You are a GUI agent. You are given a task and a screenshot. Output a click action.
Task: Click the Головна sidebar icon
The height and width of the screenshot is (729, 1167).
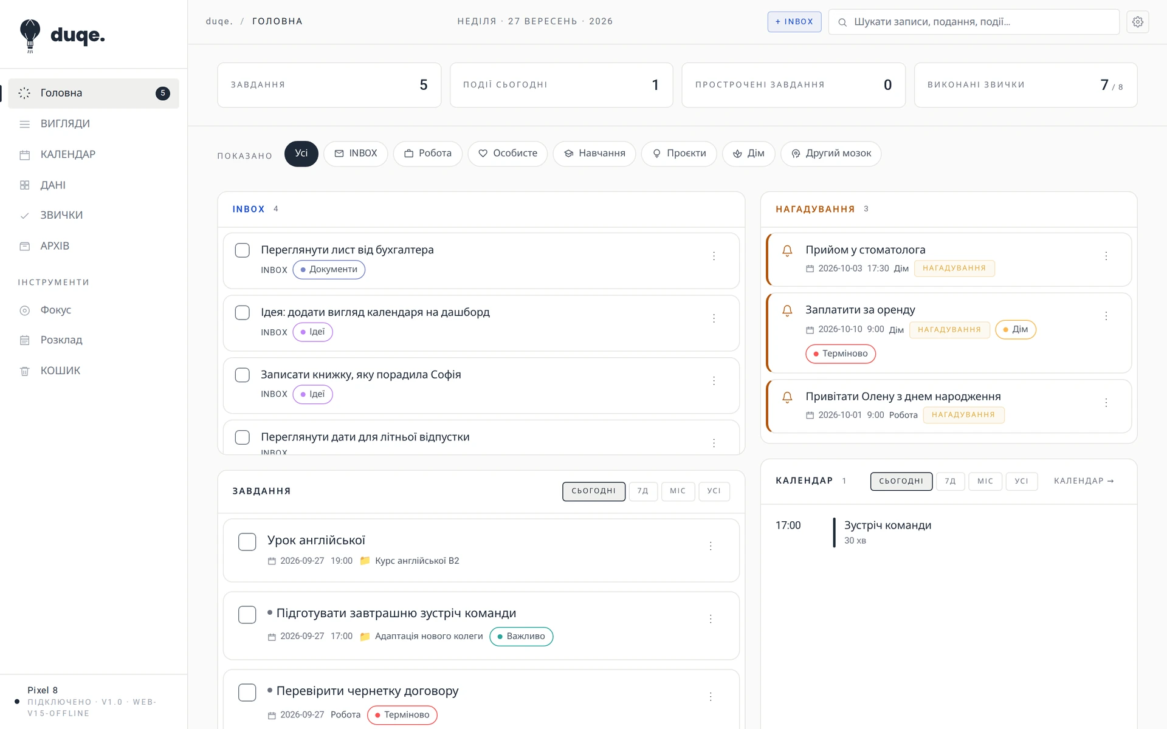click(24, 93)
